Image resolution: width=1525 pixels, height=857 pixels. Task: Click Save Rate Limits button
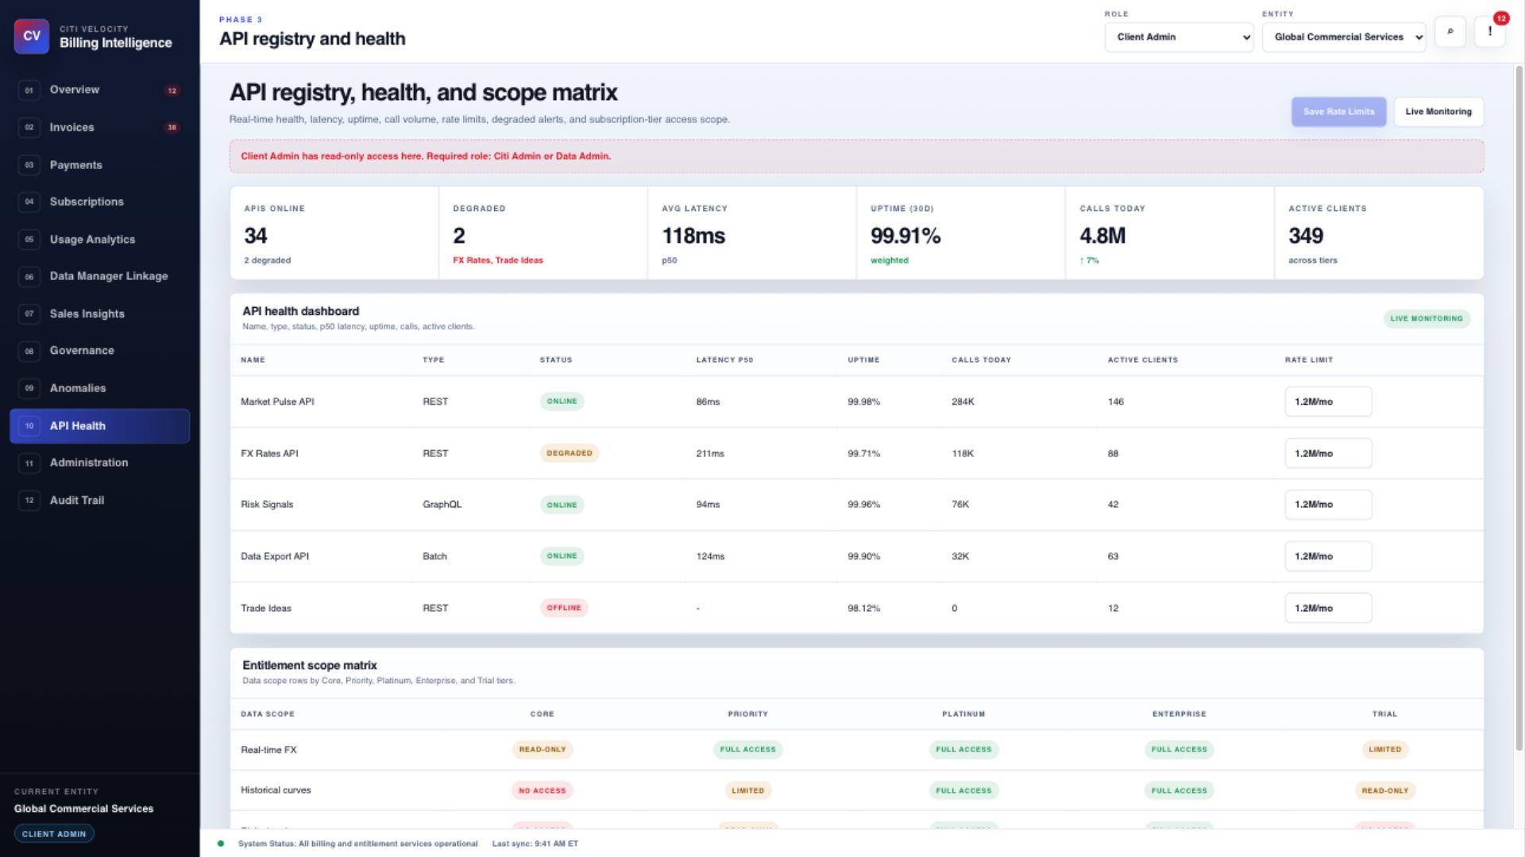coord(1338,112)
